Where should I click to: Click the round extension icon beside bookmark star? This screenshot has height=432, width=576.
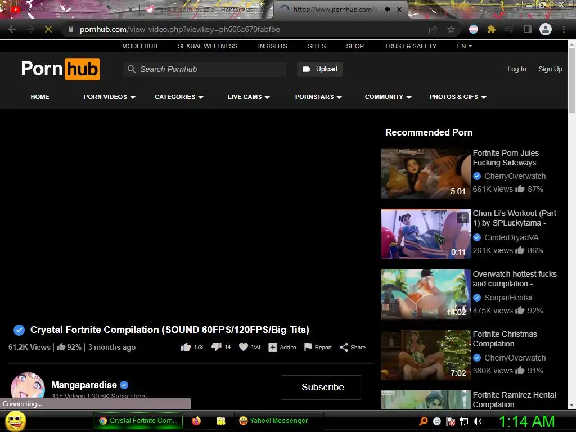point(474,29)
